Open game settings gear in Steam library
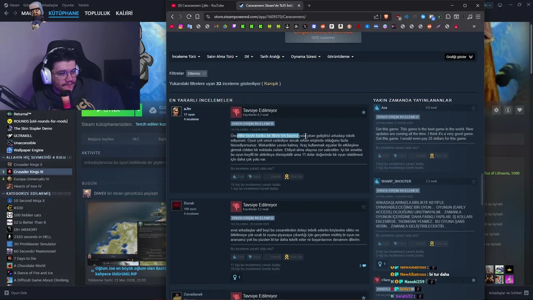533x300 pixels. pos(496,110)
